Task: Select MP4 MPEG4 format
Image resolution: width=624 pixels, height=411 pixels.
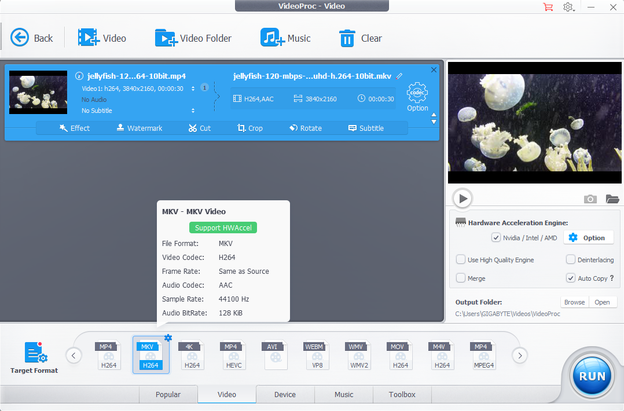Action: point(483,355)
